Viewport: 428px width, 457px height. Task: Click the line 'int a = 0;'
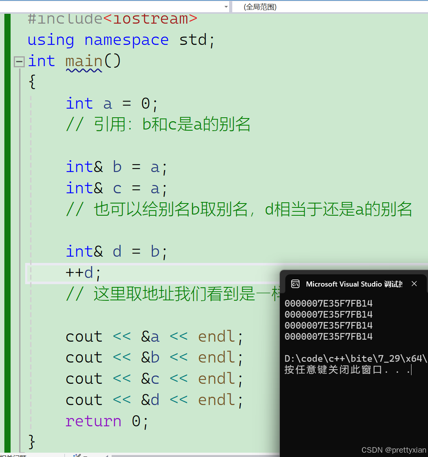[112, 104]
